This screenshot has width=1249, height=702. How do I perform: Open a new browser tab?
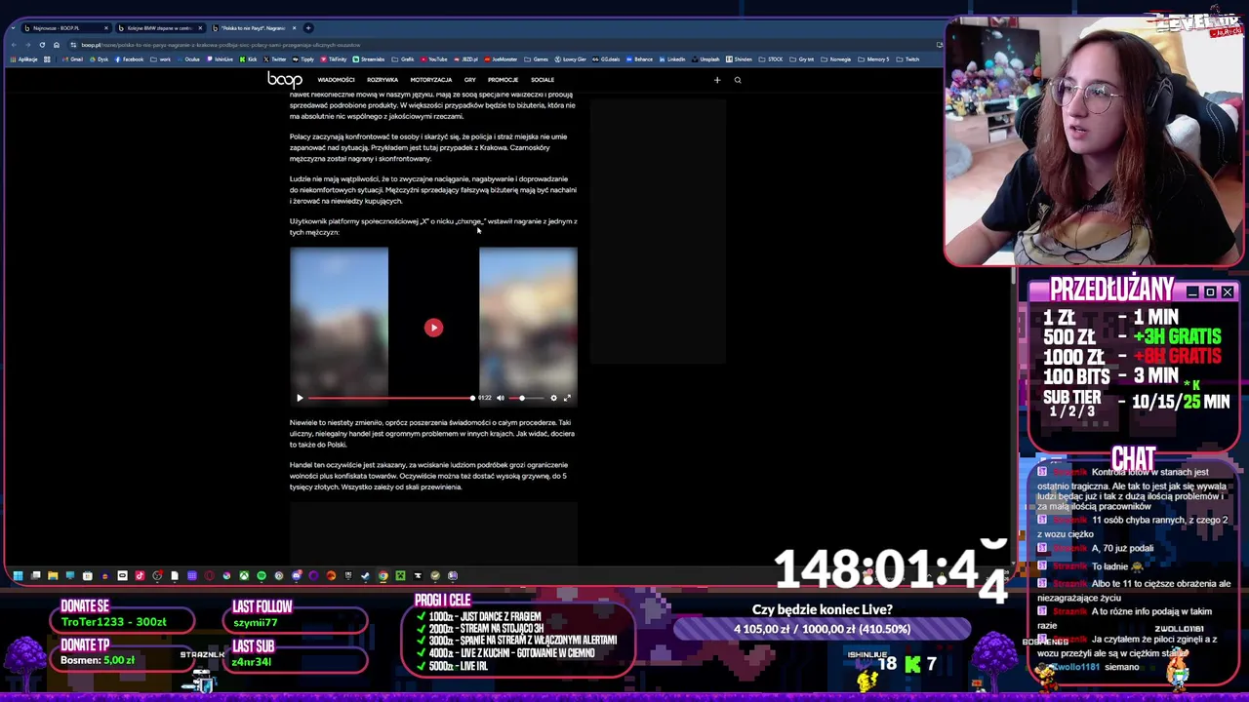coord(308,27)
